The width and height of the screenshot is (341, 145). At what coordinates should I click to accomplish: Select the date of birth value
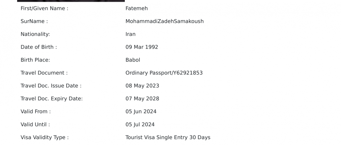pyautogui.click(x=142, y=47)
